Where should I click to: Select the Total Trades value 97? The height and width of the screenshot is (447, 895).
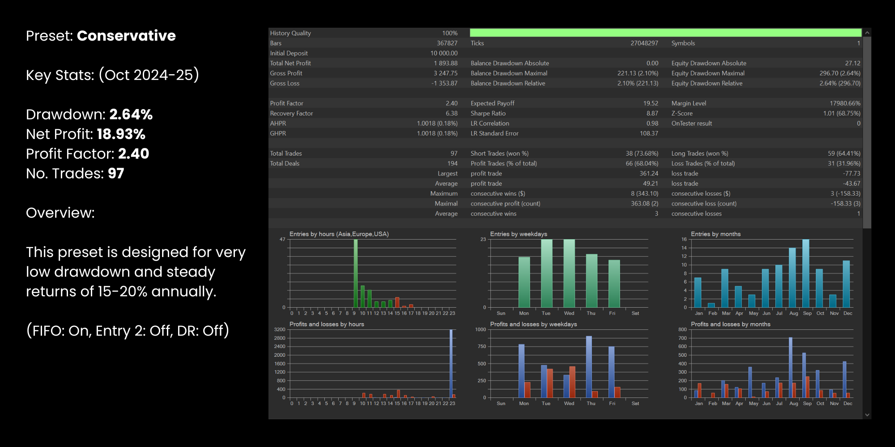point(453,154)
